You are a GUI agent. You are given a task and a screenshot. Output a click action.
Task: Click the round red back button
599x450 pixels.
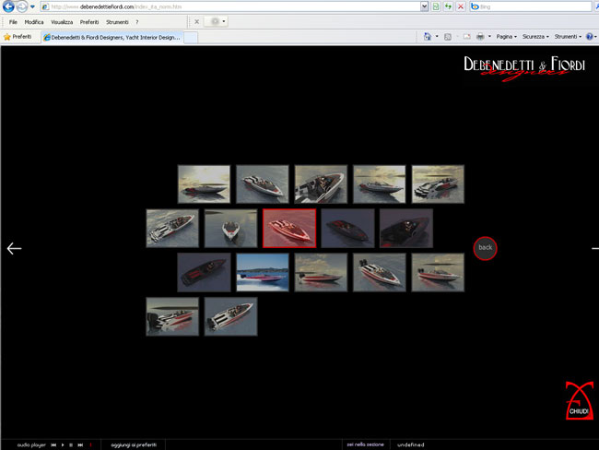[485, 248]
